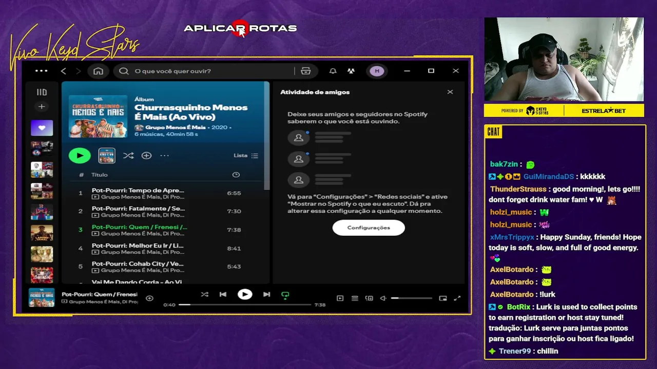The height and width of the screenshot is (369, 657).
Task: Click chat username 'ThunderStrauss'
Action: tap(518, 189)
